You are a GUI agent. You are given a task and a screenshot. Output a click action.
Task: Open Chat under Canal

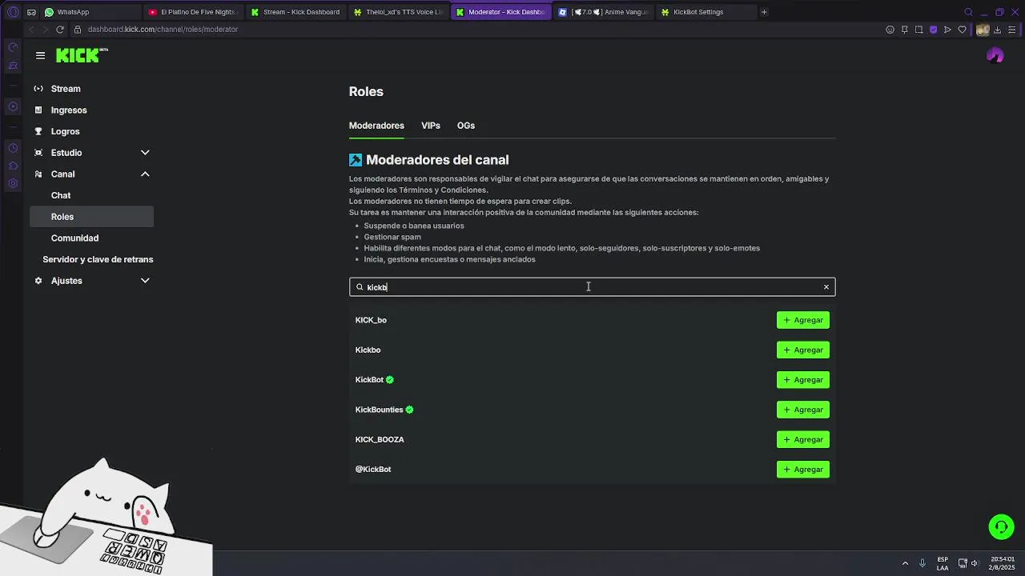coord(91,195)
